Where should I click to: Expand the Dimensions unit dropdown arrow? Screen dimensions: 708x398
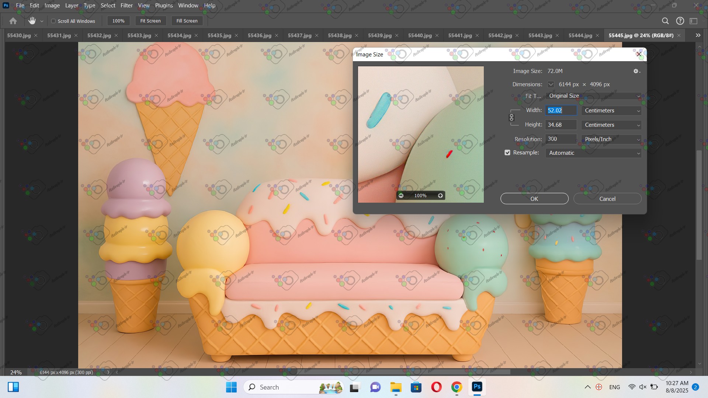(551, 84)
